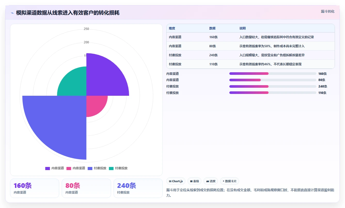Select the 表格 chip

[194, 181]
